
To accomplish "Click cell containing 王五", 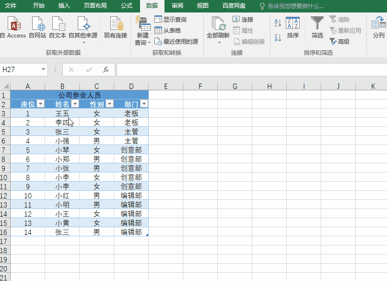I will coord(62,113).
